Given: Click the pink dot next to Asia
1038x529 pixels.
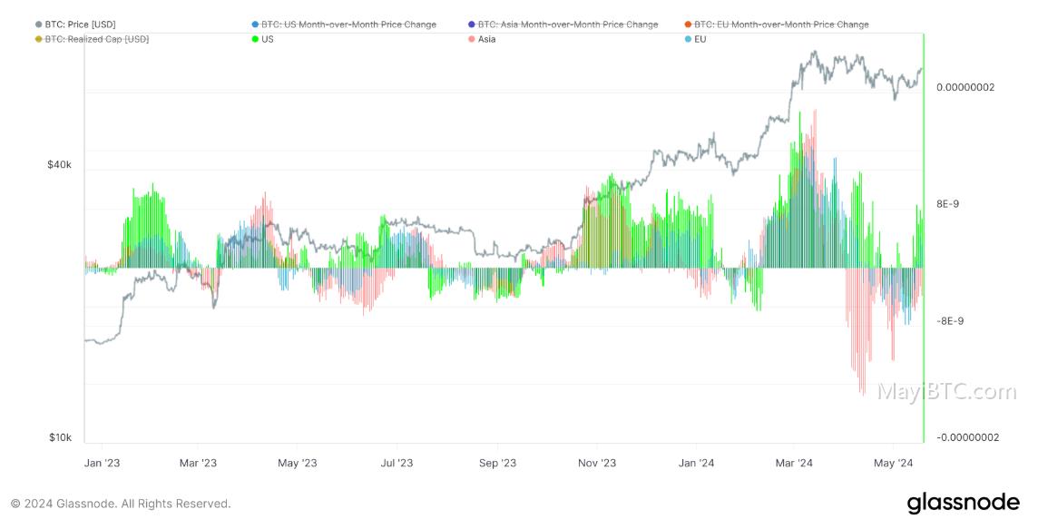Looking at the screenshot, I should pos(471,39).
